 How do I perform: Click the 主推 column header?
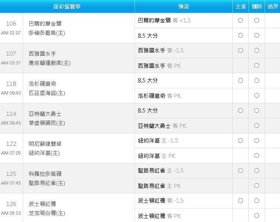(240, 7)
